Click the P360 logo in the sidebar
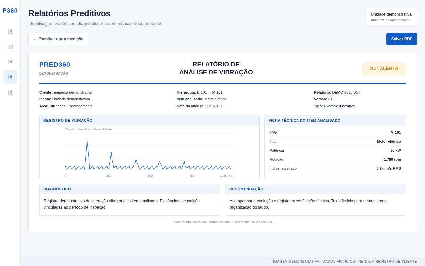425x266 pixels. (10, 11)
